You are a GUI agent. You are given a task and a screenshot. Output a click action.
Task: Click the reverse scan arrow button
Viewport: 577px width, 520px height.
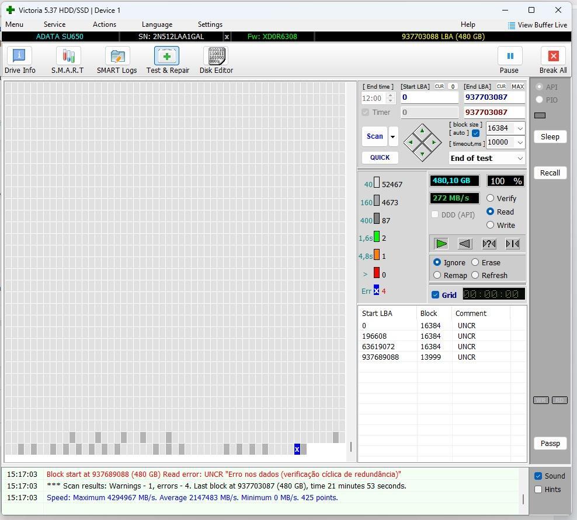[465, 244]
